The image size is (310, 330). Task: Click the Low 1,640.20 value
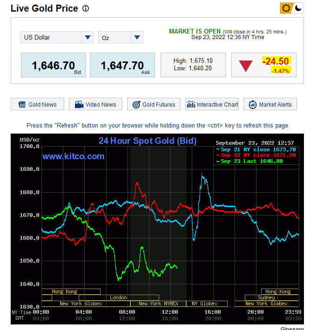coord(193,68)
